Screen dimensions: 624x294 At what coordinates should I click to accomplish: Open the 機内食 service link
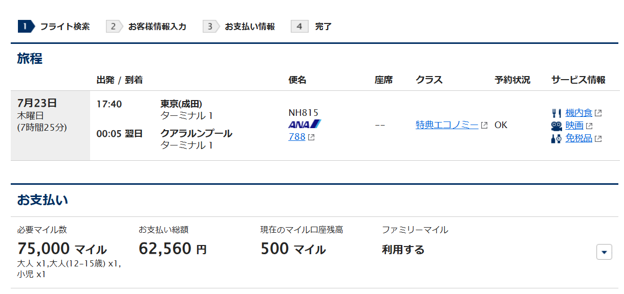(x=579, y=113)
